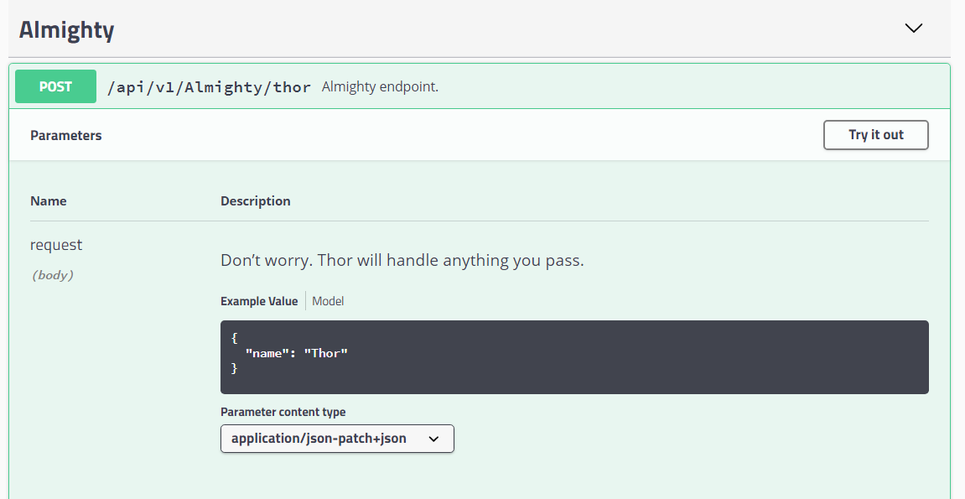965x499 pixels.
Task: Click the Description column header
Action: click(x=255, y=200)
